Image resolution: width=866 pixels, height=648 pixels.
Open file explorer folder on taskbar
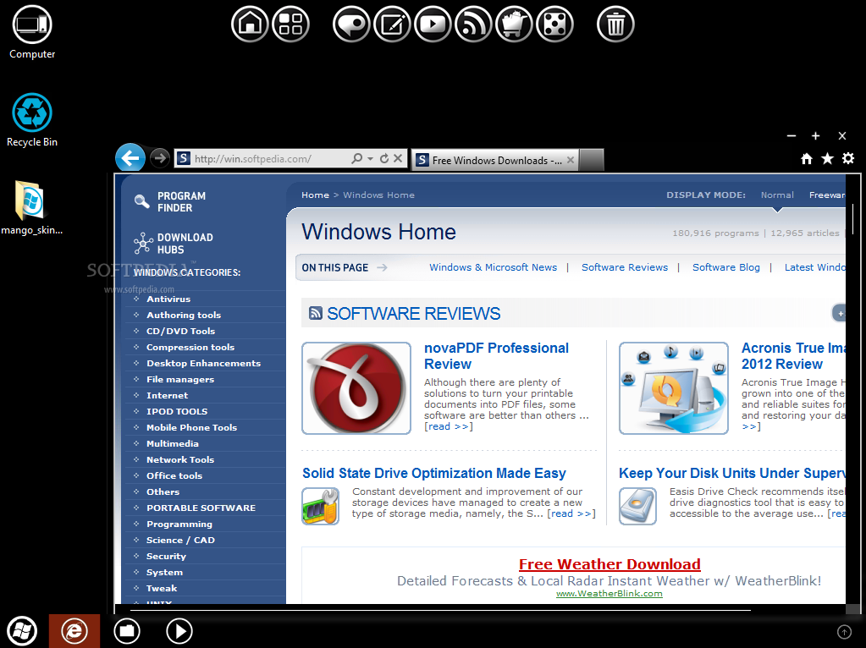pyautogui.click(x=127, y=631)
